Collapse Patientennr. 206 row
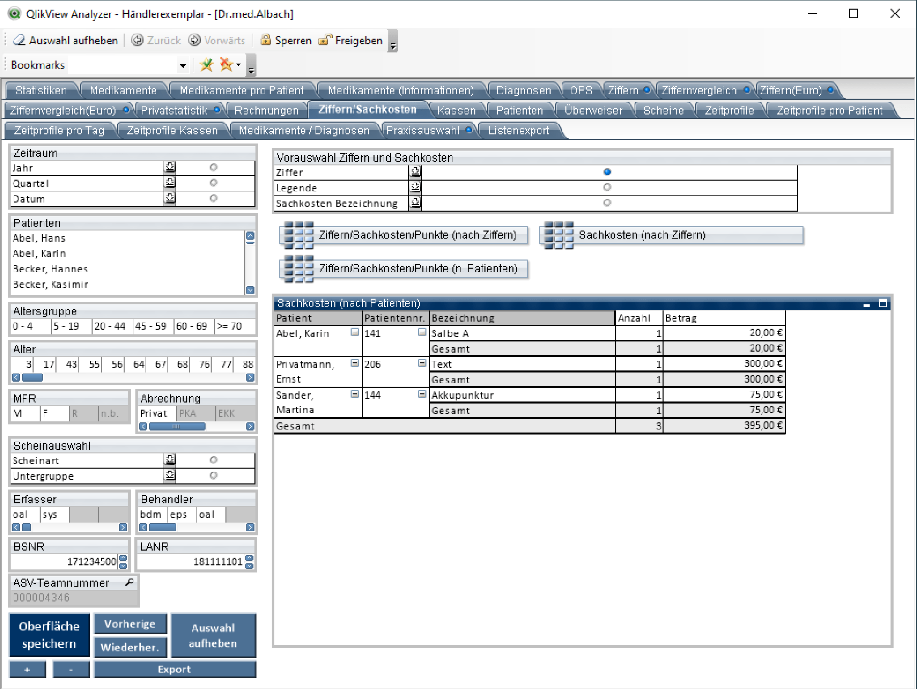Screen dimensions: 917x689 pyautogui.click(x=421, y=363)
